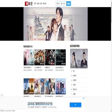The height and width of the screenshot is (112, 112).
Task: Open the black and red drama poster
Action: [x=50, y=57]
